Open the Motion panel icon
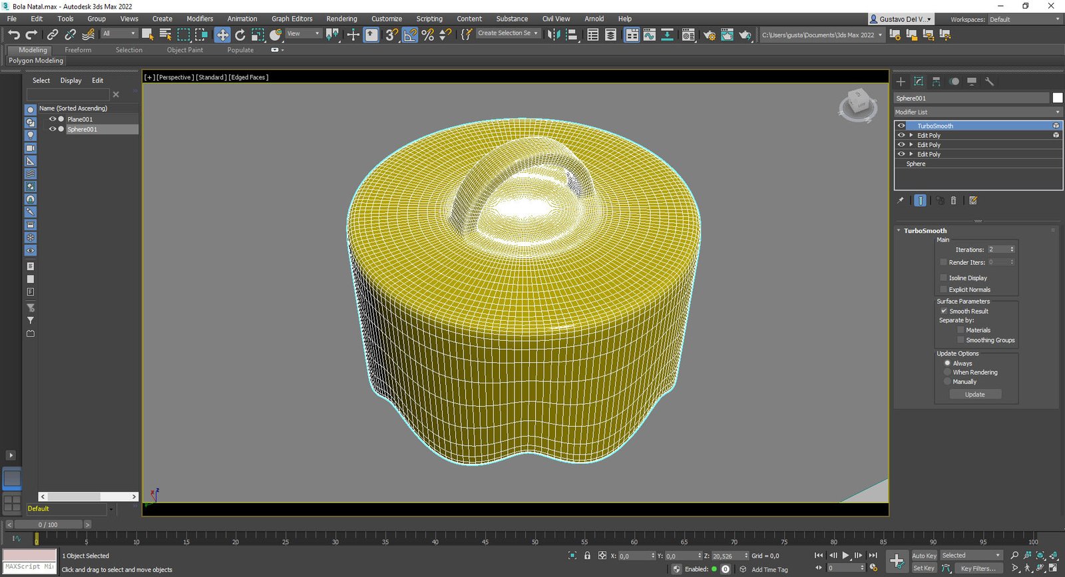The image size is (1065, 577). point(955,81)
